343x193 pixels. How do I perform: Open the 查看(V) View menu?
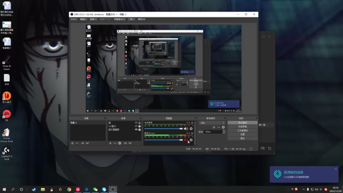point(93,19)
